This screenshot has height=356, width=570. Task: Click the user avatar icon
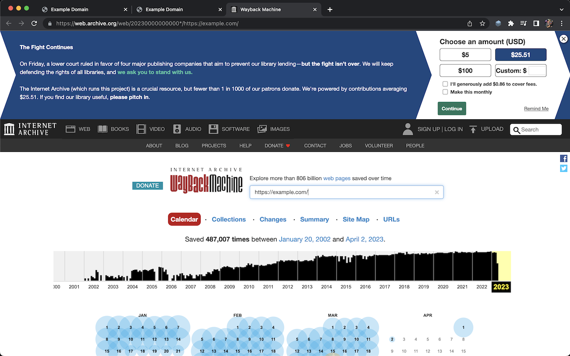407,129
